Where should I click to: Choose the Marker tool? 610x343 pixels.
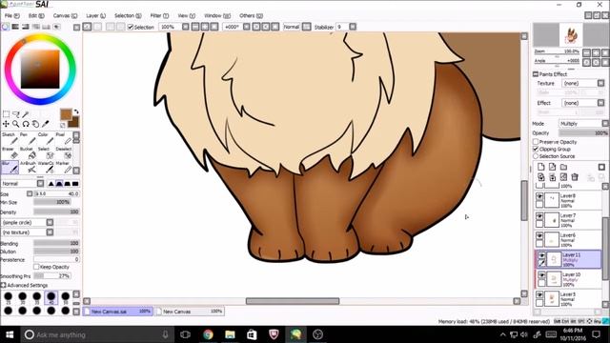64,168
